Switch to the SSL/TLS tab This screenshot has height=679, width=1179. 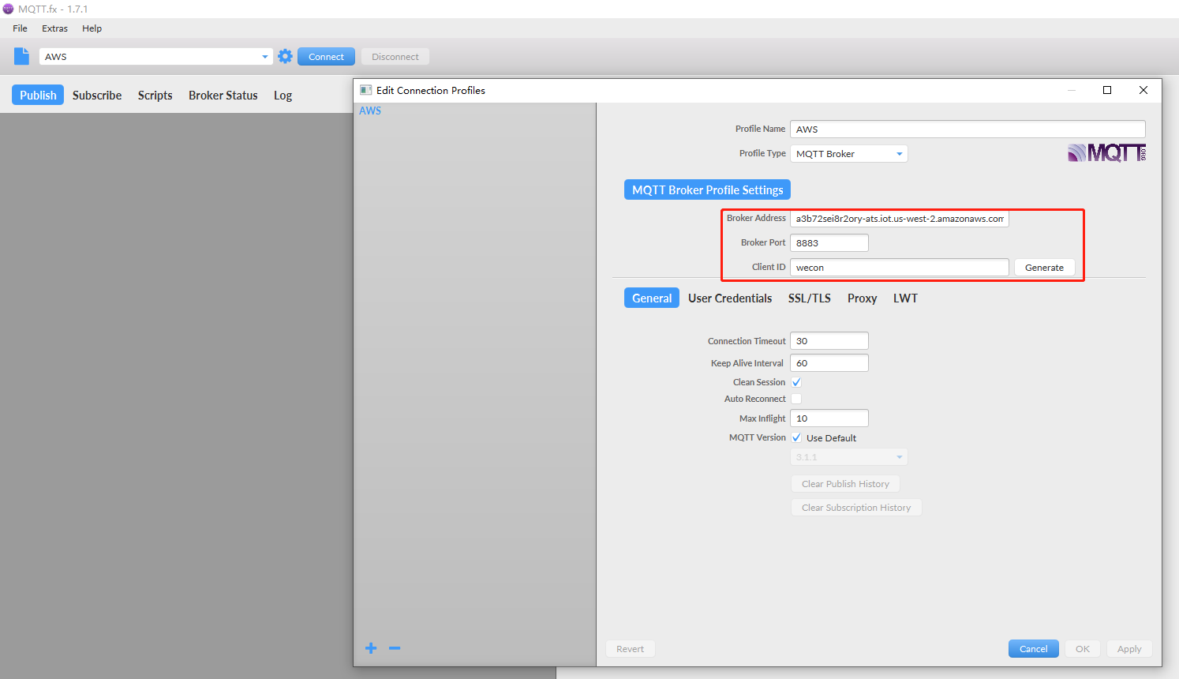[x=809, y=298]
